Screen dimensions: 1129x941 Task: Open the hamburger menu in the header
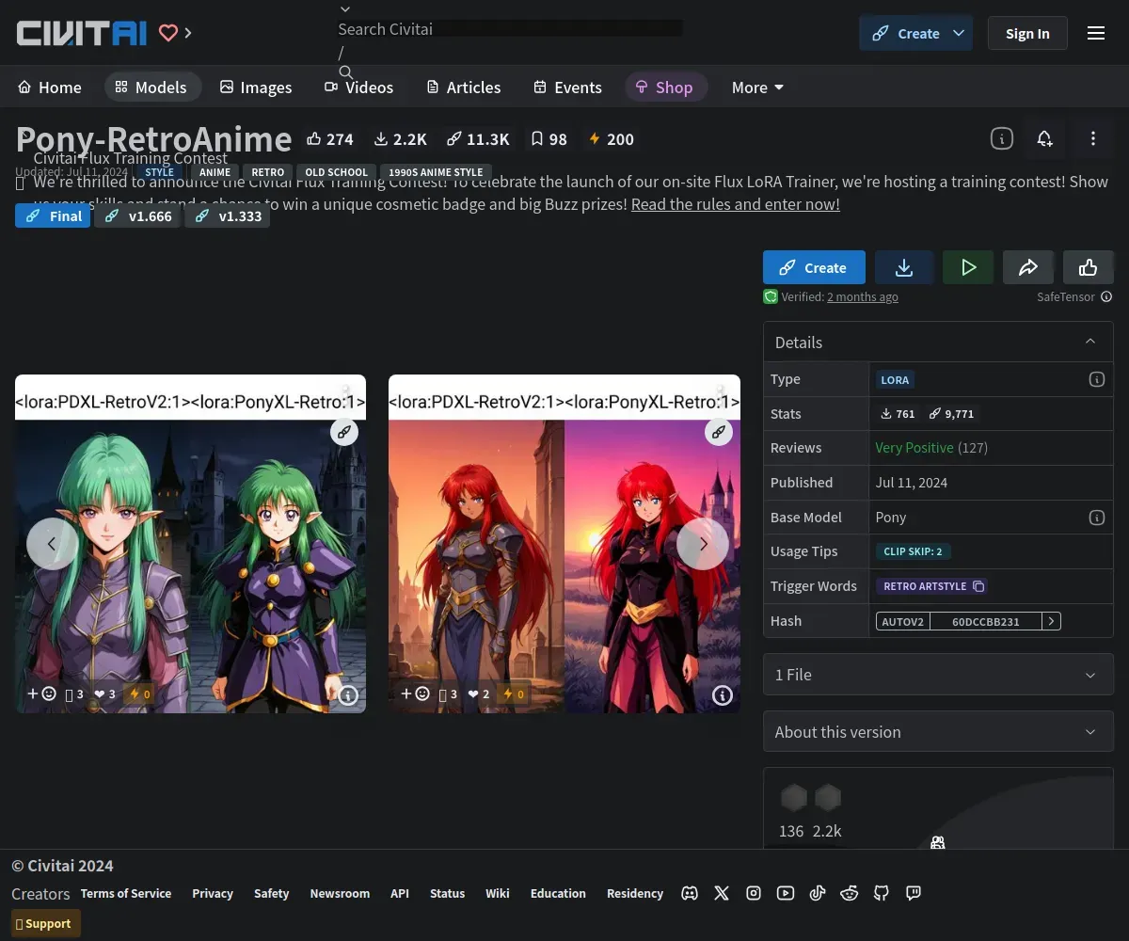(x=1096, y=33)
